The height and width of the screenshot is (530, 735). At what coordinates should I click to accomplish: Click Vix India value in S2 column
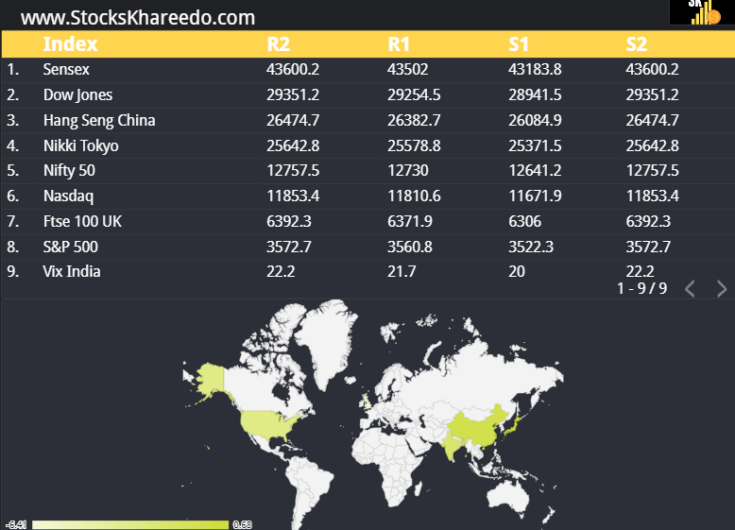[640, 272]
